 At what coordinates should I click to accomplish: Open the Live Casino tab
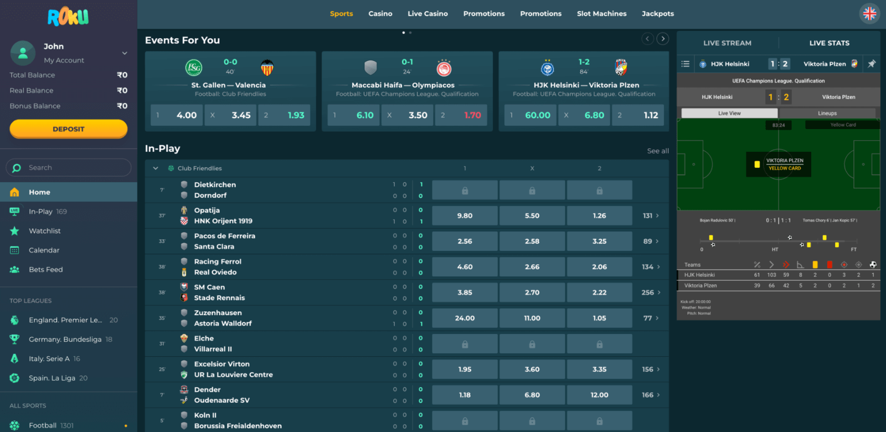(427, 14)
